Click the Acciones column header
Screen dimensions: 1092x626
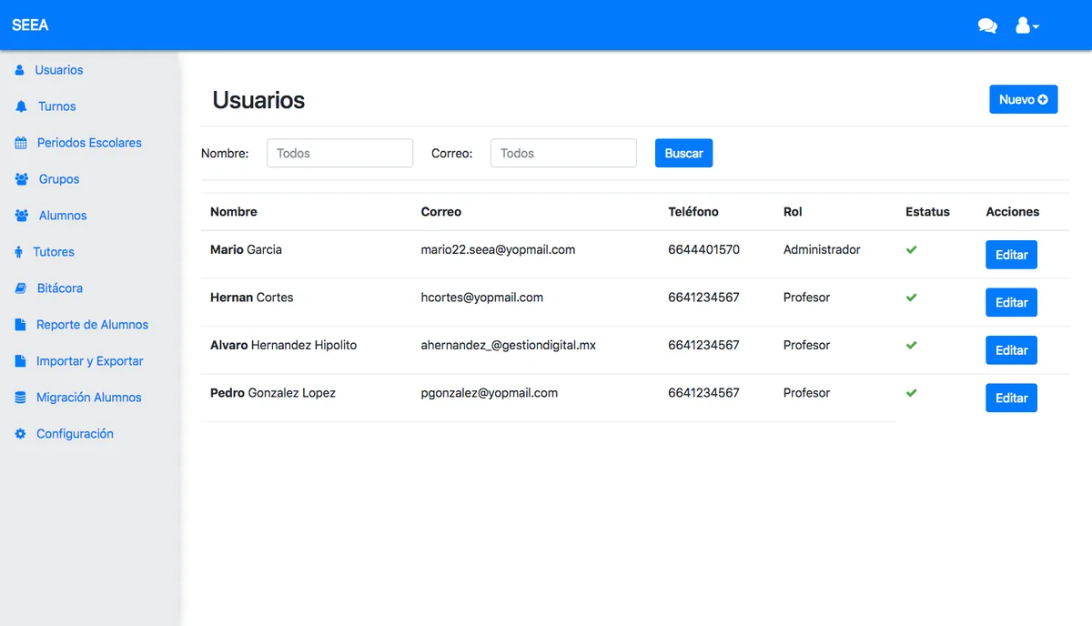tap(1013, 212)
